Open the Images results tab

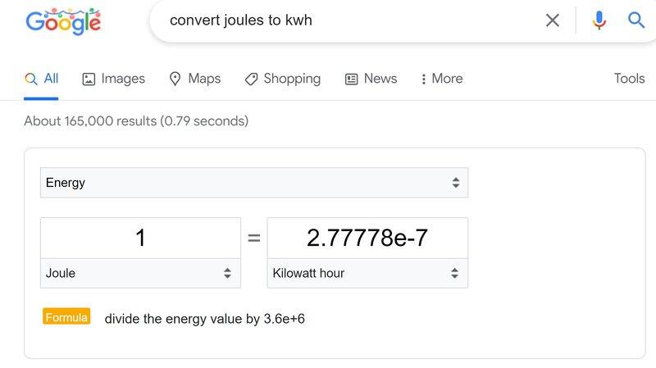point(113,79)
